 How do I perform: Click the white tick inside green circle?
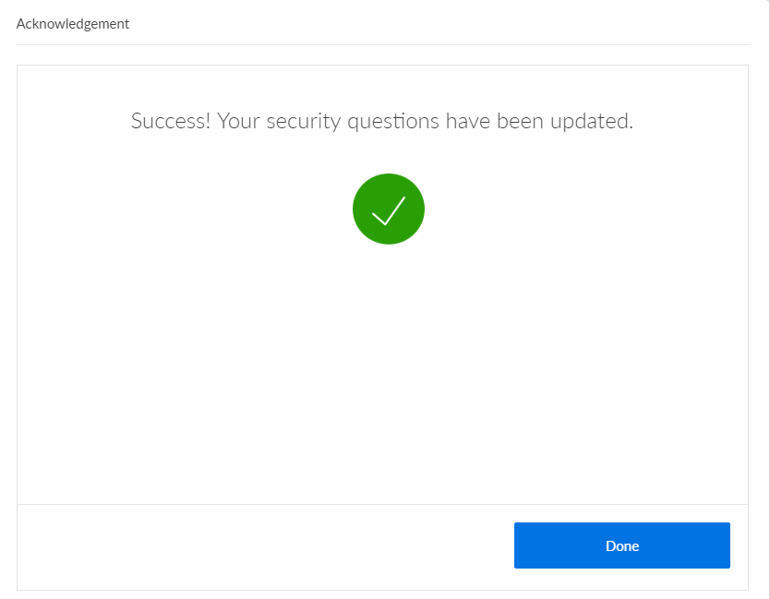[389, 210]
